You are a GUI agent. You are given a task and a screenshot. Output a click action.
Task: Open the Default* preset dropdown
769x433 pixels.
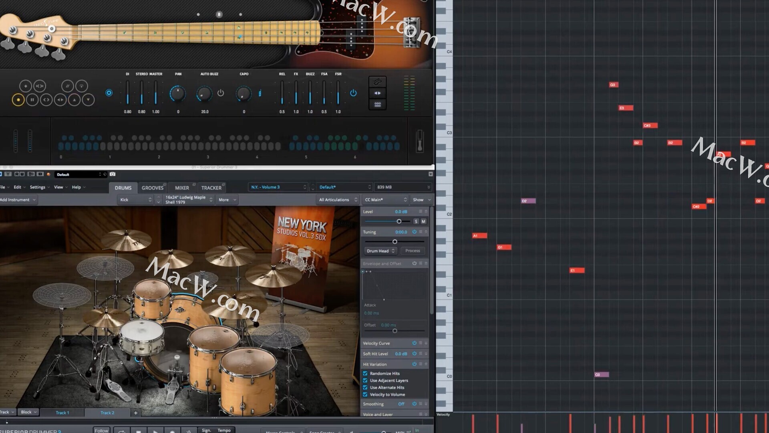(x=344, y=187)
